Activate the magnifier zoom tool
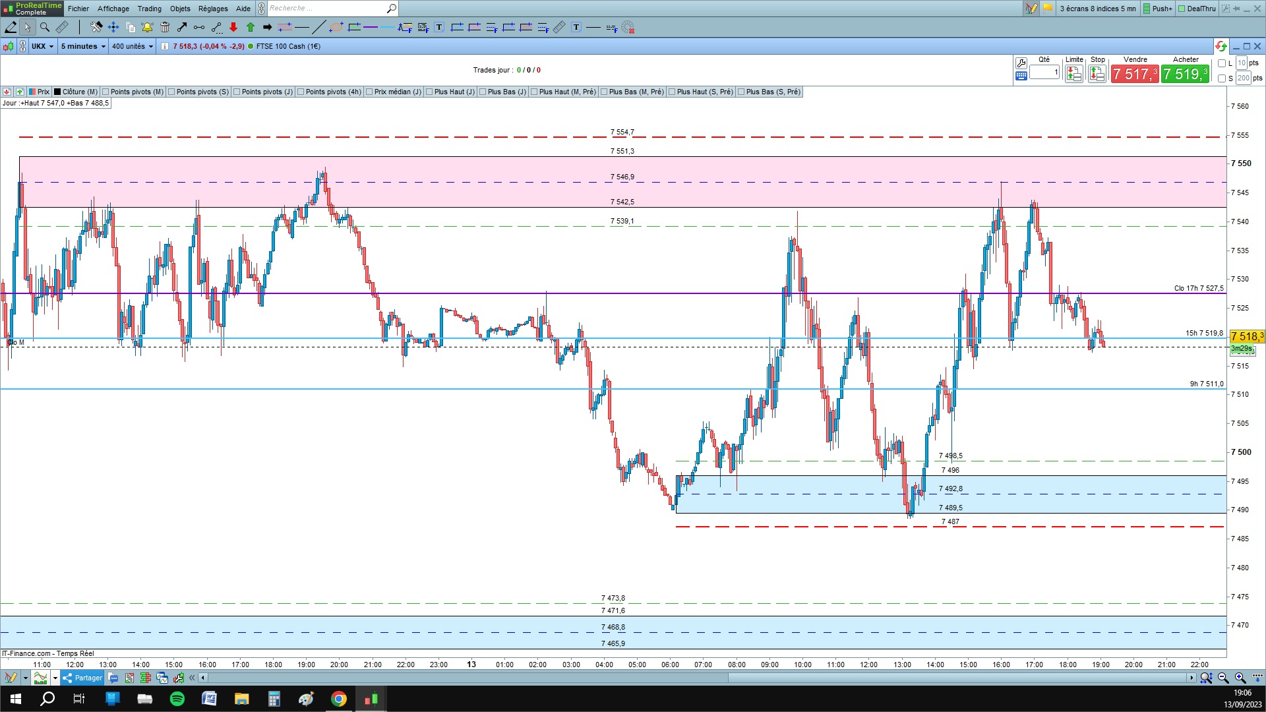The height and width of the screenshot is (712, 1266). 44,27
